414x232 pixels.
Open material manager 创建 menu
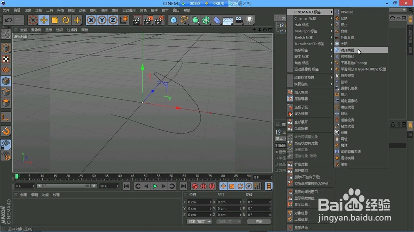[x=24, y=195]
